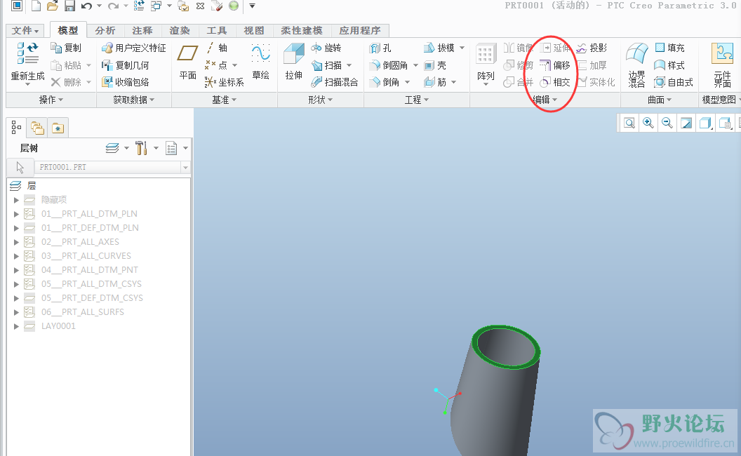Image resolution: width=741 pixels, height=456 pixels.
Task: Click the Undo arrow icon
Action: point(86,6)
